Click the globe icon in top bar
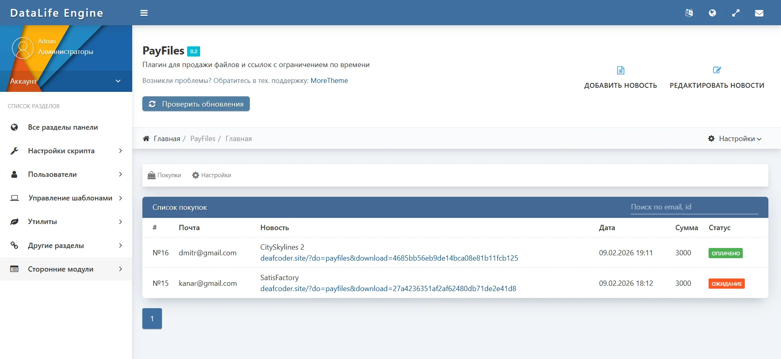781x359 pixels. coord(712,13)
